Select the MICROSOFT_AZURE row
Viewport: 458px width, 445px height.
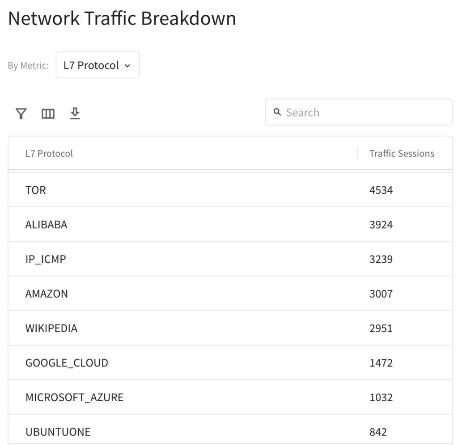click(230, 397)
